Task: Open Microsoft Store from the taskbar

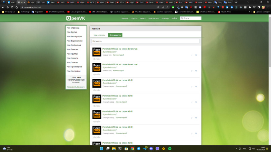Action: click(126, 149)
